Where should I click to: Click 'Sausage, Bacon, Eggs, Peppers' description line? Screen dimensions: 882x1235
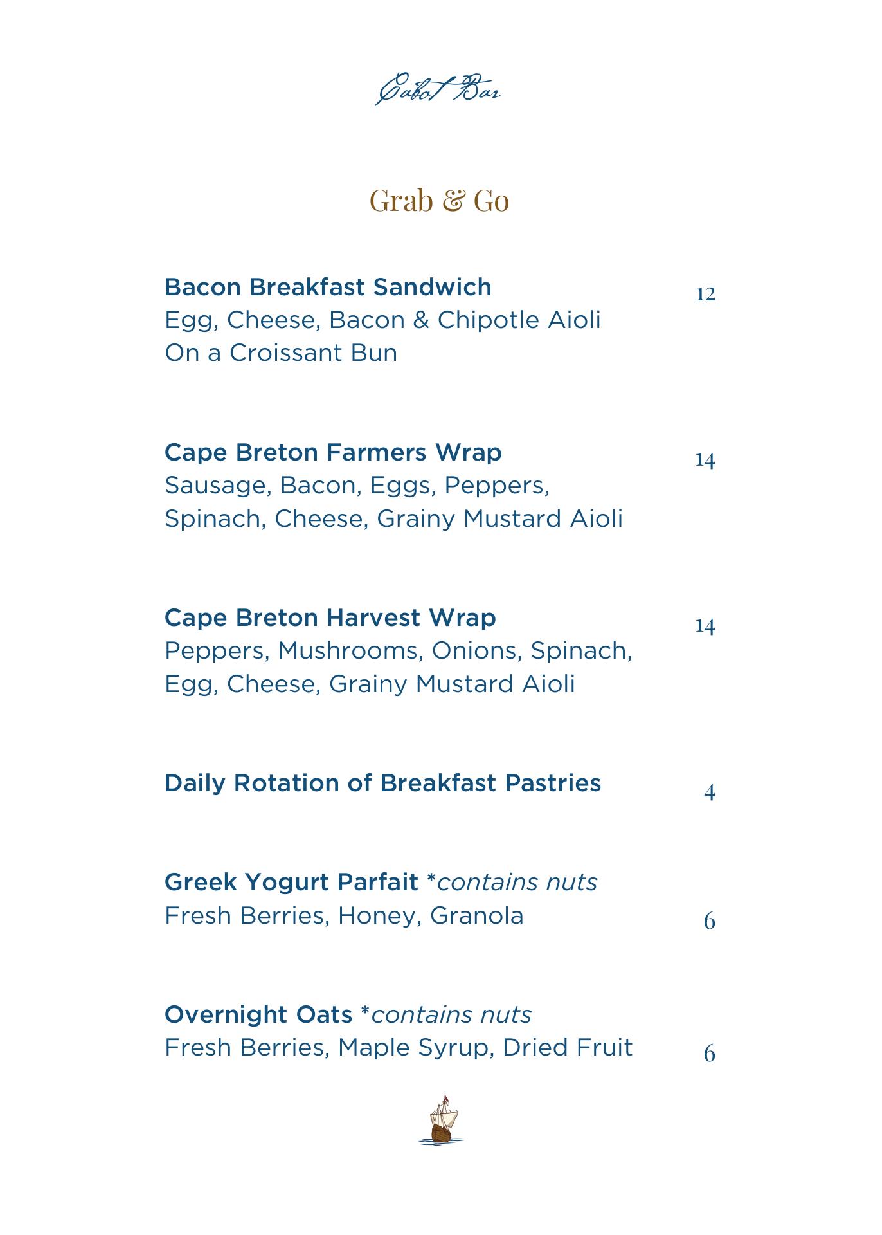click(x=357, y=486)
